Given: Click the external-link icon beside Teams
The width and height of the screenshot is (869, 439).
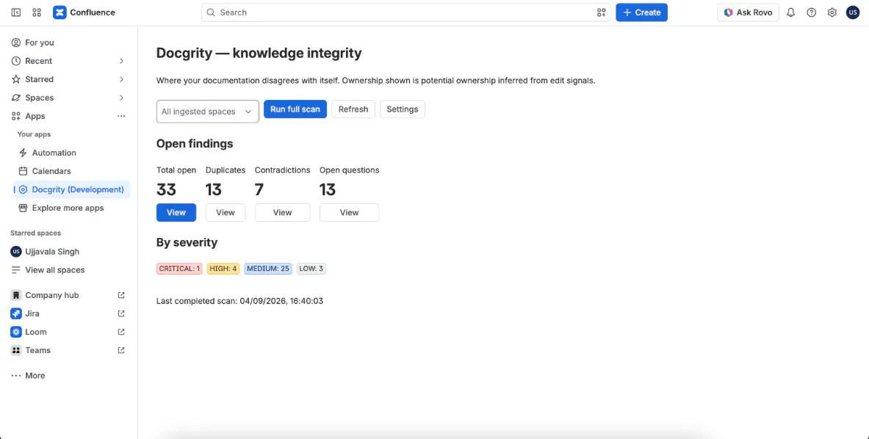Looking at the screenshot, I should tap(121, 350).
